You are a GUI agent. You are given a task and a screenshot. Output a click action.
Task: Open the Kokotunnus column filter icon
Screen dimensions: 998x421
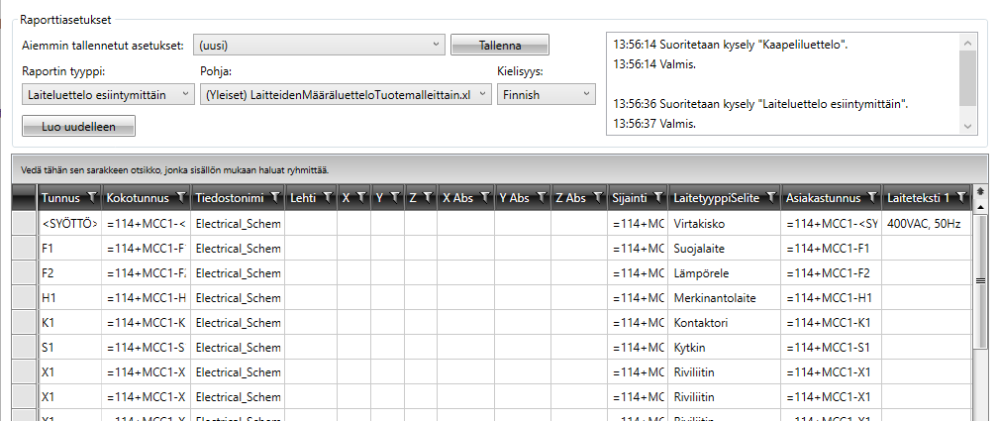180,197
